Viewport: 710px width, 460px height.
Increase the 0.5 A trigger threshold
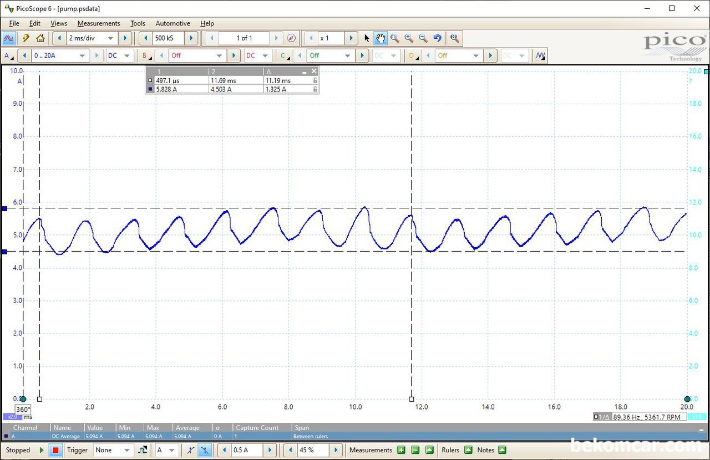click(x=269, y=450)
